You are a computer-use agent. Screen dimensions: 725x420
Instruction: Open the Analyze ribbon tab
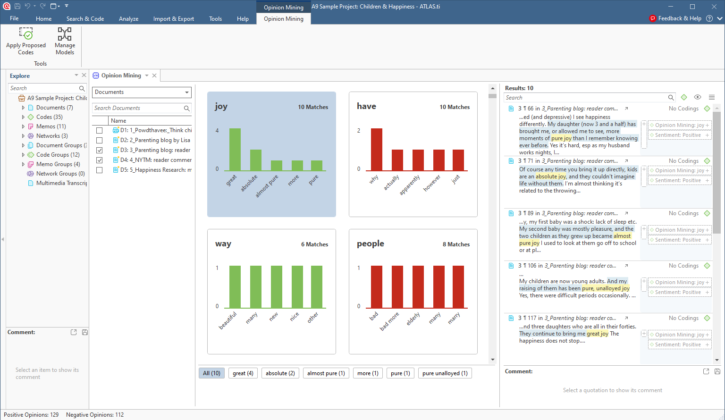[x=128, y=19]
